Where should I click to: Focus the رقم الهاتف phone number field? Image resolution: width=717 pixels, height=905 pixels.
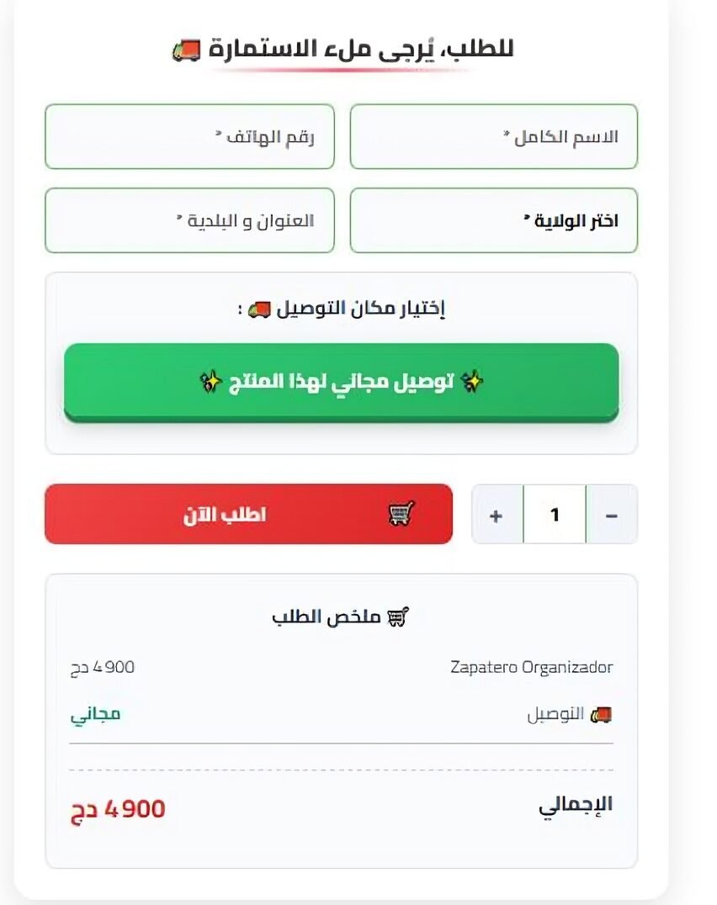189,136
